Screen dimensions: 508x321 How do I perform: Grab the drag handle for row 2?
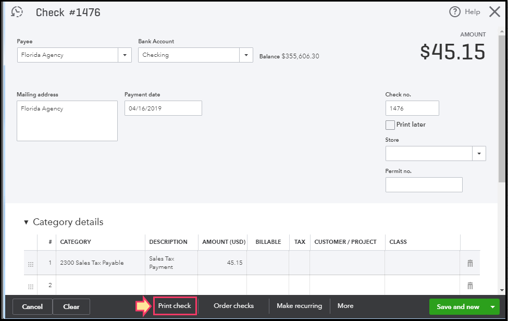click(31, 286)
